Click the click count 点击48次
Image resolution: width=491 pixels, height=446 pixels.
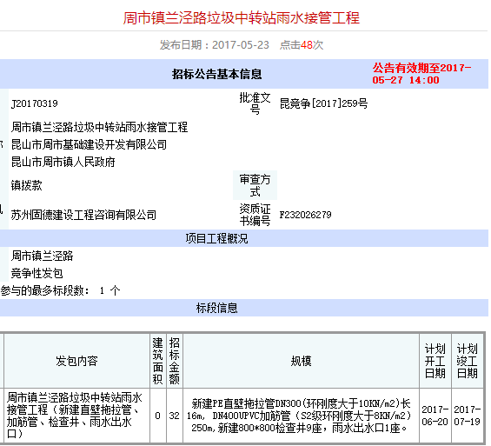[x=302, y=45]
